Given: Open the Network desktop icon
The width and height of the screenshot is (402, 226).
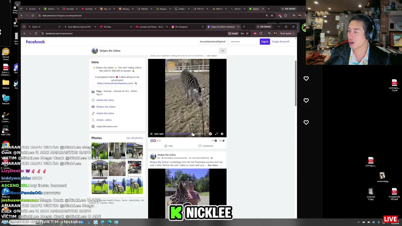Looking at the screenshot, I should pos(6,99).
